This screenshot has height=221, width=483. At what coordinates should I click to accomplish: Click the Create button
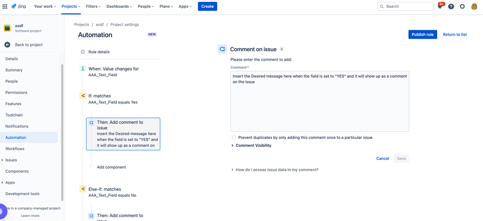point(207,6)
